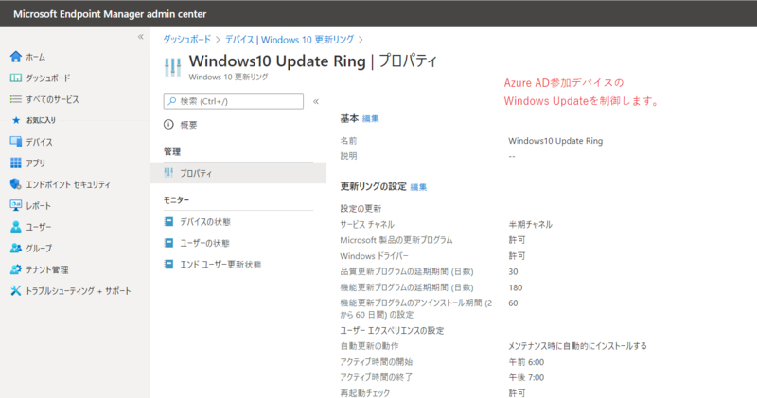The image size is (757, 398).
Task: Click the Devices (デバイス) monitor icon
Action: (x=16, y=142)
